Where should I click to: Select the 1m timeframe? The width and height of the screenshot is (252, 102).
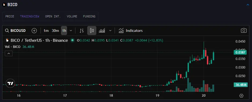46,31
